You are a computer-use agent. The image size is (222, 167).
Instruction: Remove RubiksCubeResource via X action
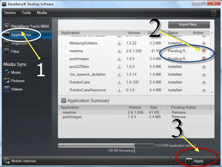pyautogui.click(x=204, y=90)
